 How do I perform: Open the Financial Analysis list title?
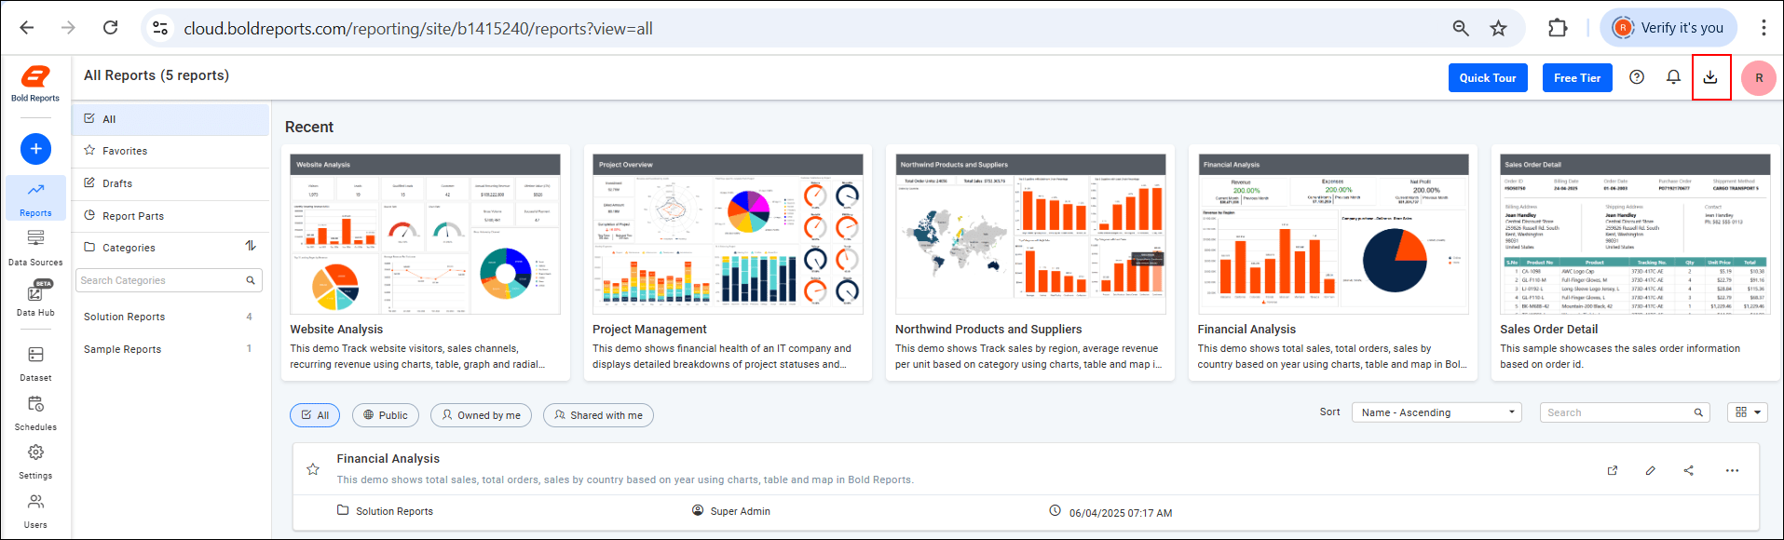388,459
